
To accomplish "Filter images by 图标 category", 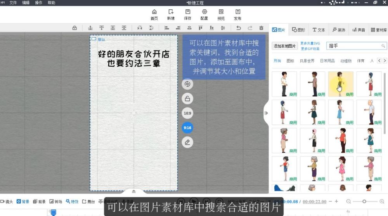I will [x=290, y=60].
